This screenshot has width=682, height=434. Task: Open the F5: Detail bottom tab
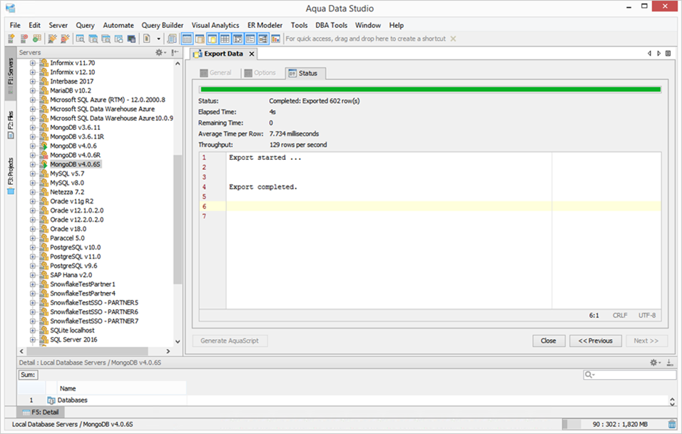pos(41,412)
